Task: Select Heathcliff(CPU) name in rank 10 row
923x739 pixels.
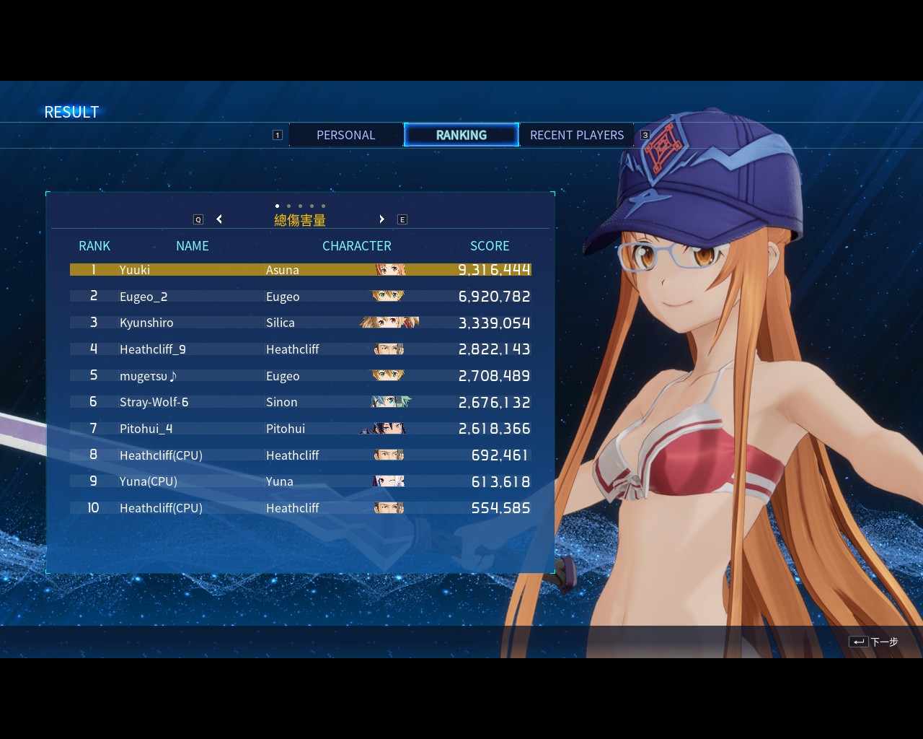Action: (x=161, y=508)
